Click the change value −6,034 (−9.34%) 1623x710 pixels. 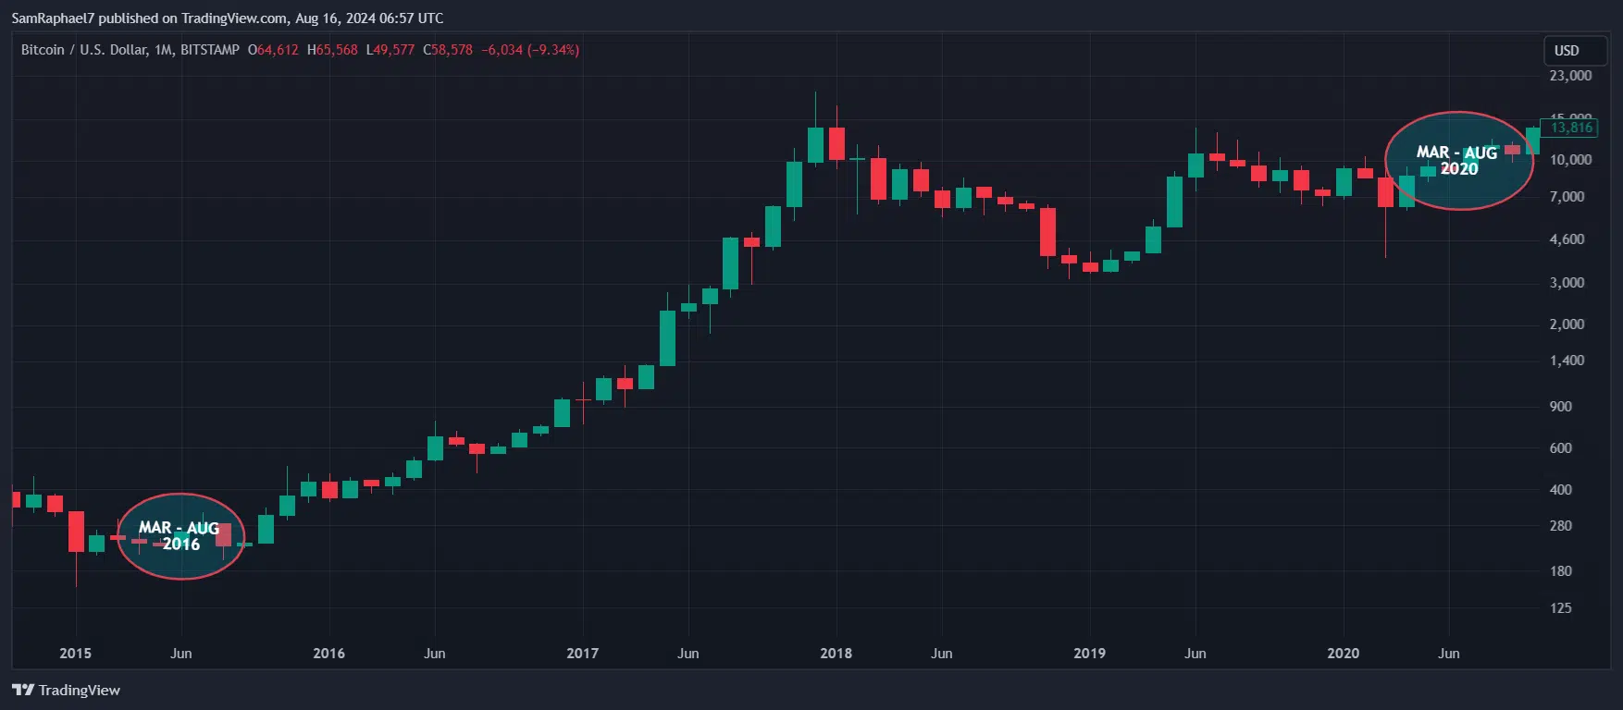(x=530, y=50)
